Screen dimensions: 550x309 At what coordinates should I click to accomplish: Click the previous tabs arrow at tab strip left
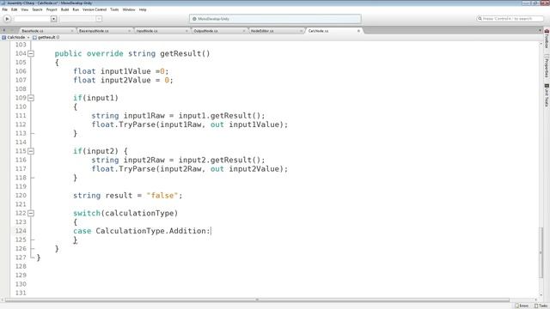coord(4,31)
